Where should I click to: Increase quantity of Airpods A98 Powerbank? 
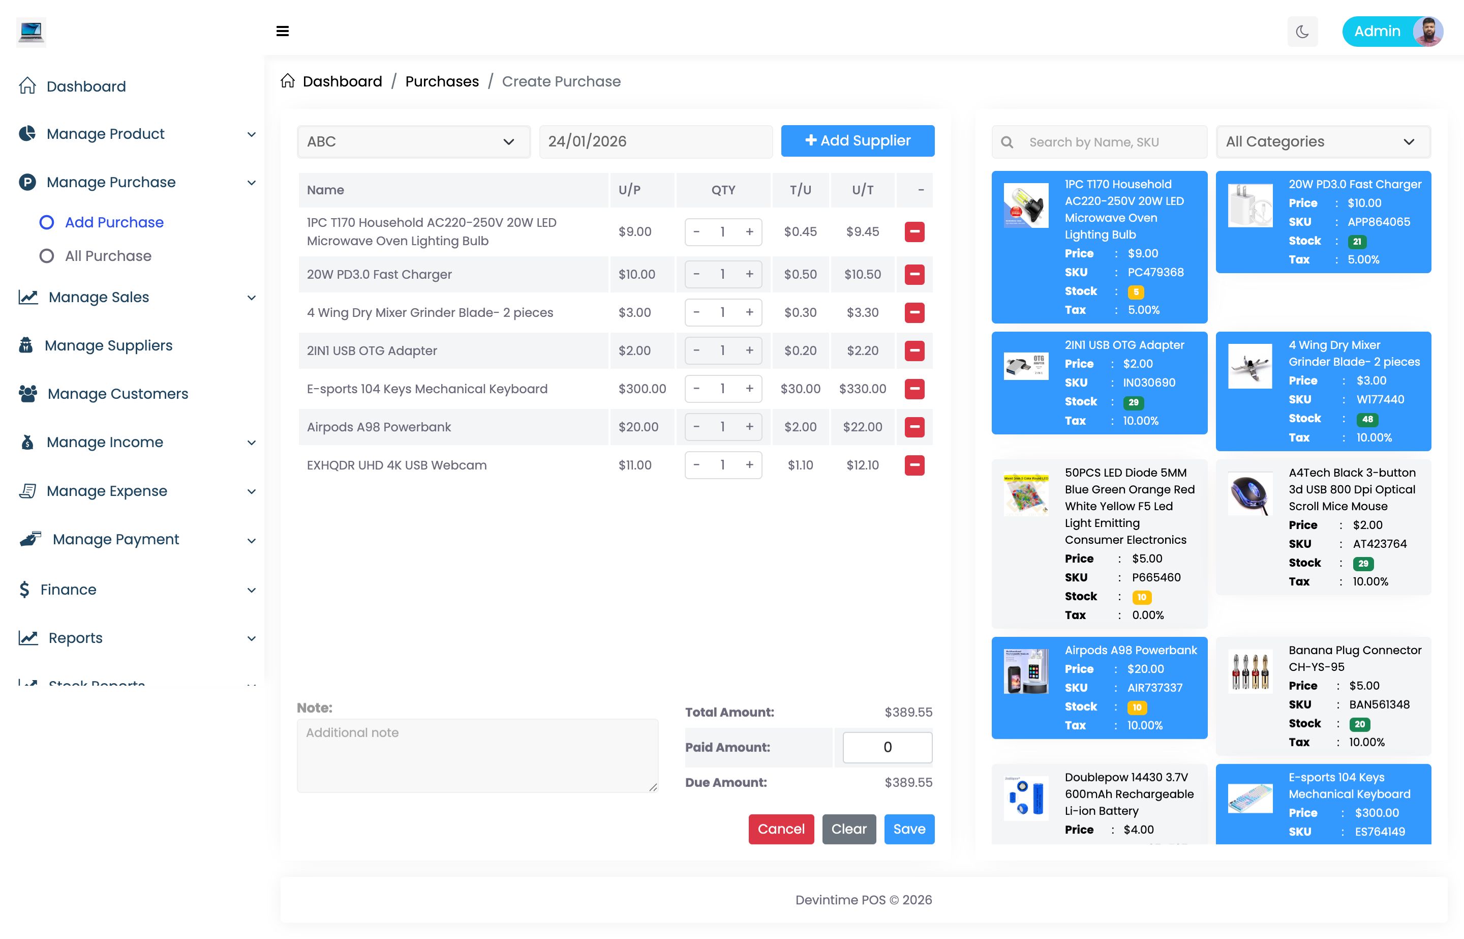pyautogui.click(x=749, y=427)
